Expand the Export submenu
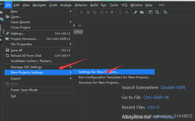The height and width of the screenshot is (121, 195). coord(39,79)
